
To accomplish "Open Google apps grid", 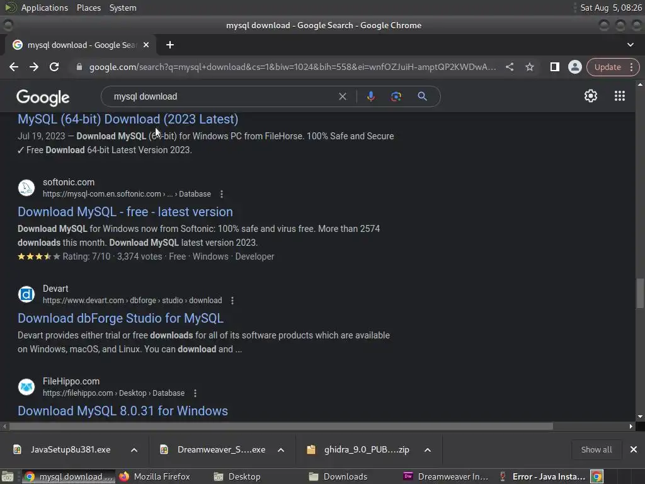I will [x=620, y=96].
